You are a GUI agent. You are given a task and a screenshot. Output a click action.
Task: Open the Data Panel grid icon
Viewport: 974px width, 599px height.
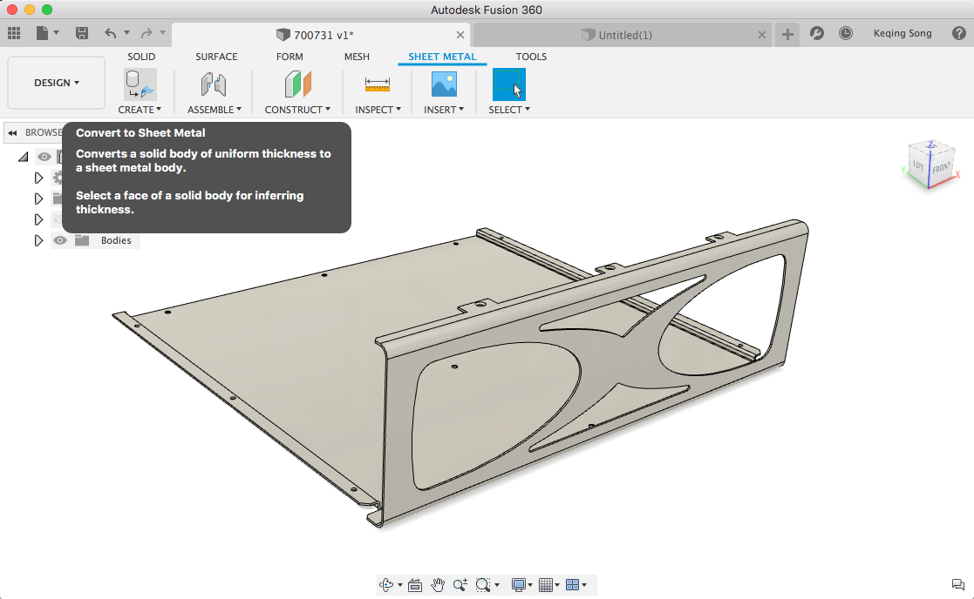pyautogui.click(x=14, y=33)
